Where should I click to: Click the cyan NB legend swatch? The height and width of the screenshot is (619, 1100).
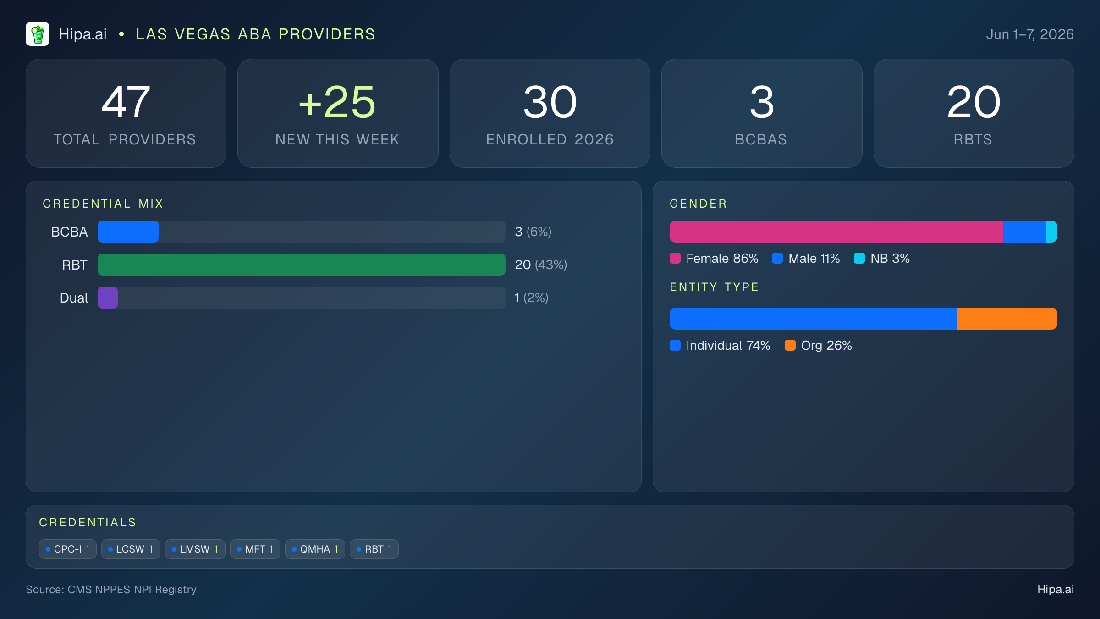(x=859, y=258)
